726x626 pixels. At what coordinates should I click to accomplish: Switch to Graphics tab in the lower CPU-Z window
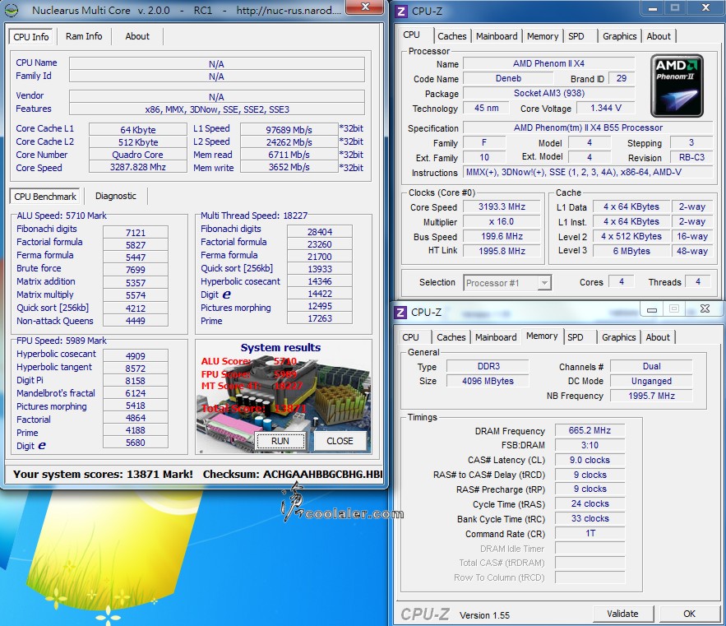(618, 337)
